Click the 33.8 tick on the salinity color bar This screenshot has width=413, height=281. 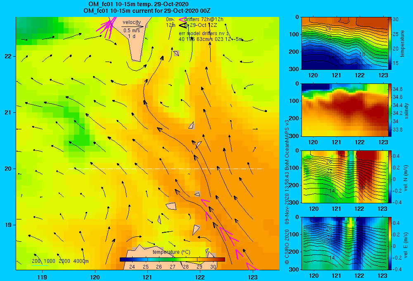click(x=397, y=130)
